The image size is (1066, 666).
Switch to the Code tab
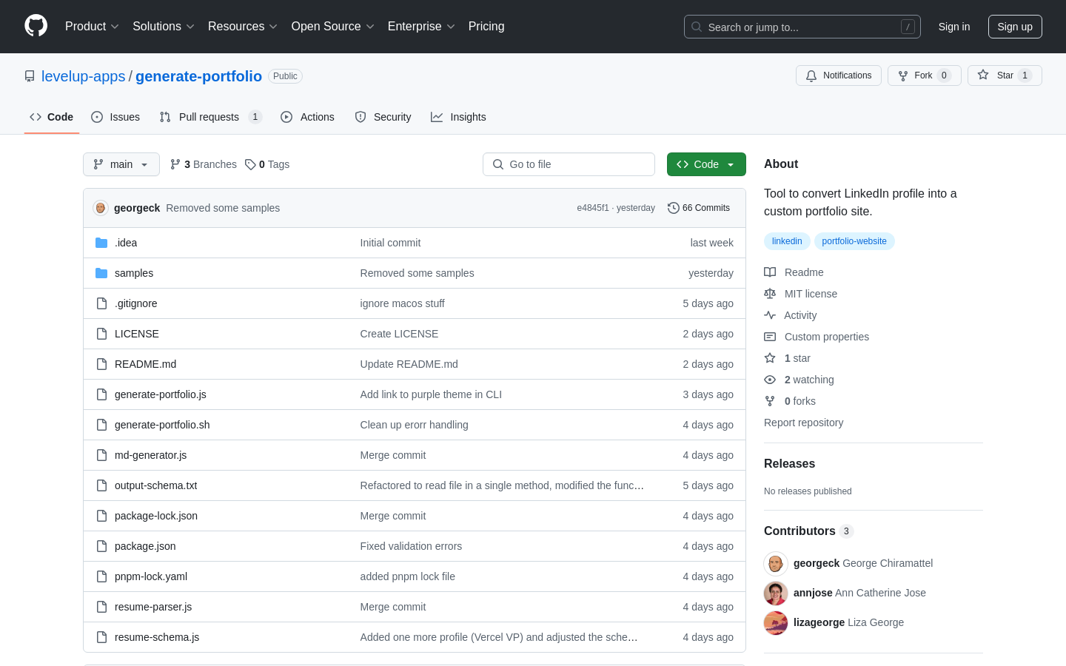click(x=52, y=117)
